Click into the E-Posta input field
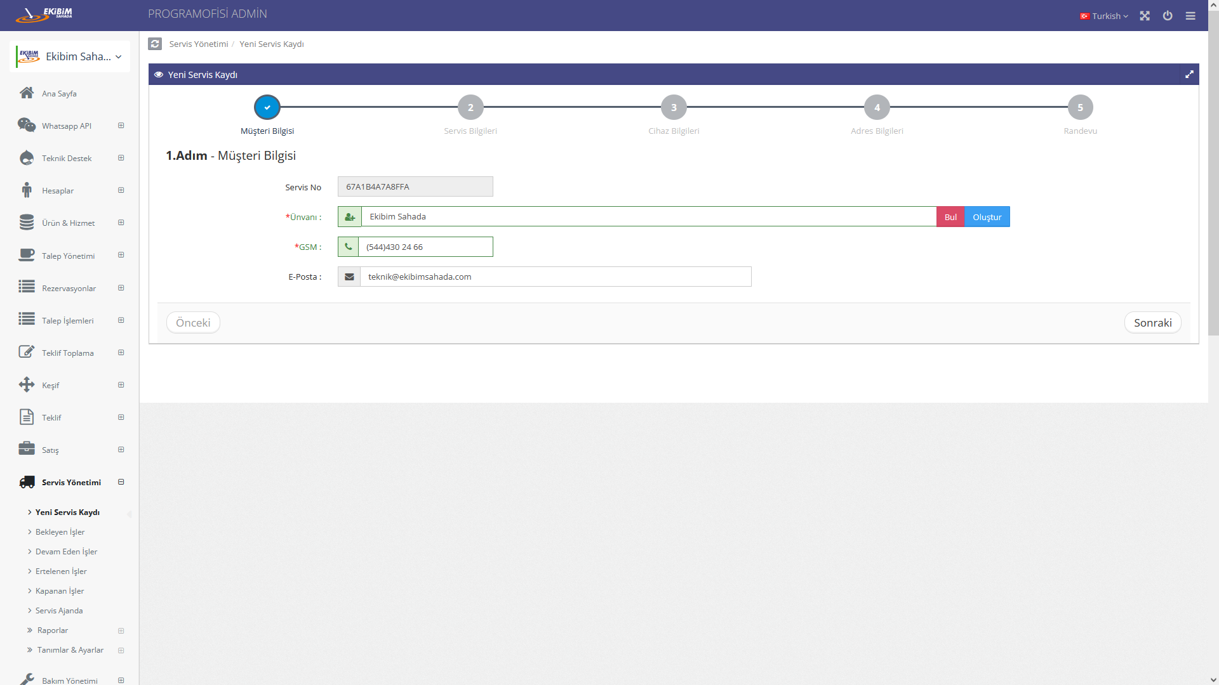Viewport: 1219px width, 685px height. point(555,277)
